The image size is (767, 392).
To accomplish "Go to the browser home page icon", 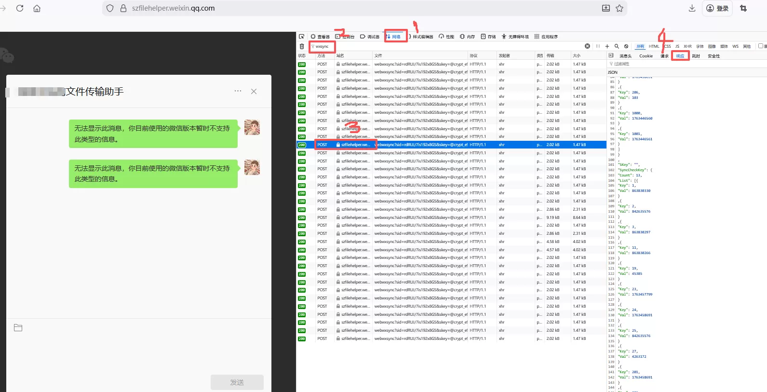I will [x=37, y=8].
